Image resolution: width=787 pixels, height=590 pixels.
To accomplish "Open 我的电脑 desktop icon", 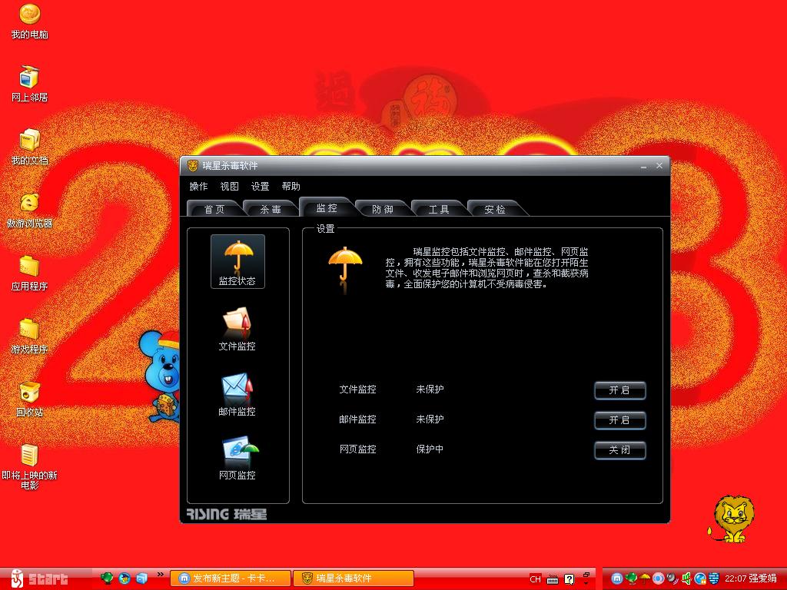I will pyautogui.click(x=30, y=21).
